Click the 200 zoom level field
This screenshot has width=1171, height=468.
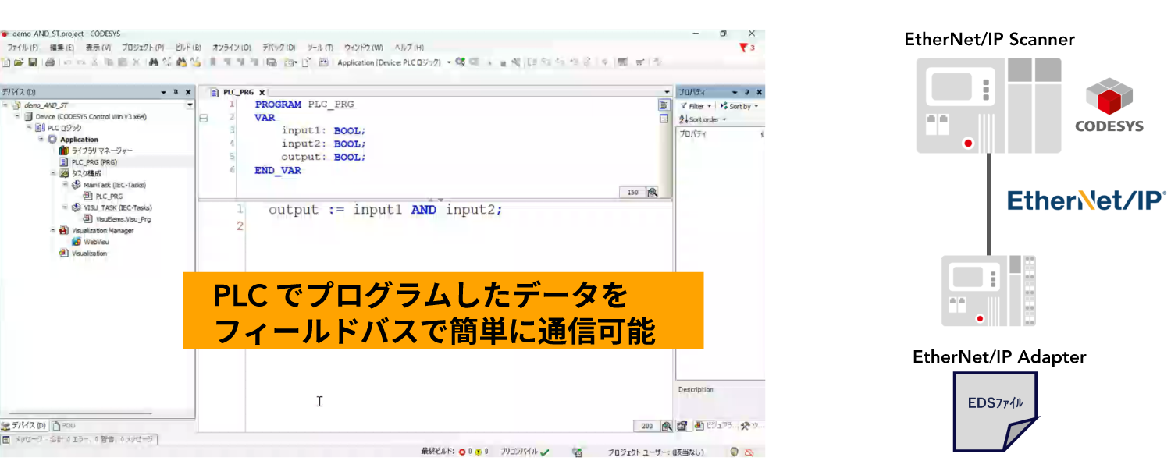point(647,426)
